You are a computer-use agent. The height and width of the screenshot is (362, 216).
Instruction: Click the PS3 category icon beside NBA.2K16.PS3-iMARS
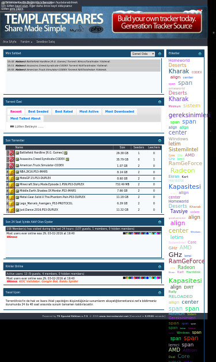pos(10,172)
